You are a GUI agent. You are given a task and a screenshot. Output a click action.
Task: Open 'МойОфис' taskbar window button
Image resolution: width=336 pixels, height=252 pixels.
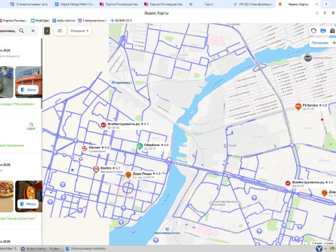click(x=9, y=248)
